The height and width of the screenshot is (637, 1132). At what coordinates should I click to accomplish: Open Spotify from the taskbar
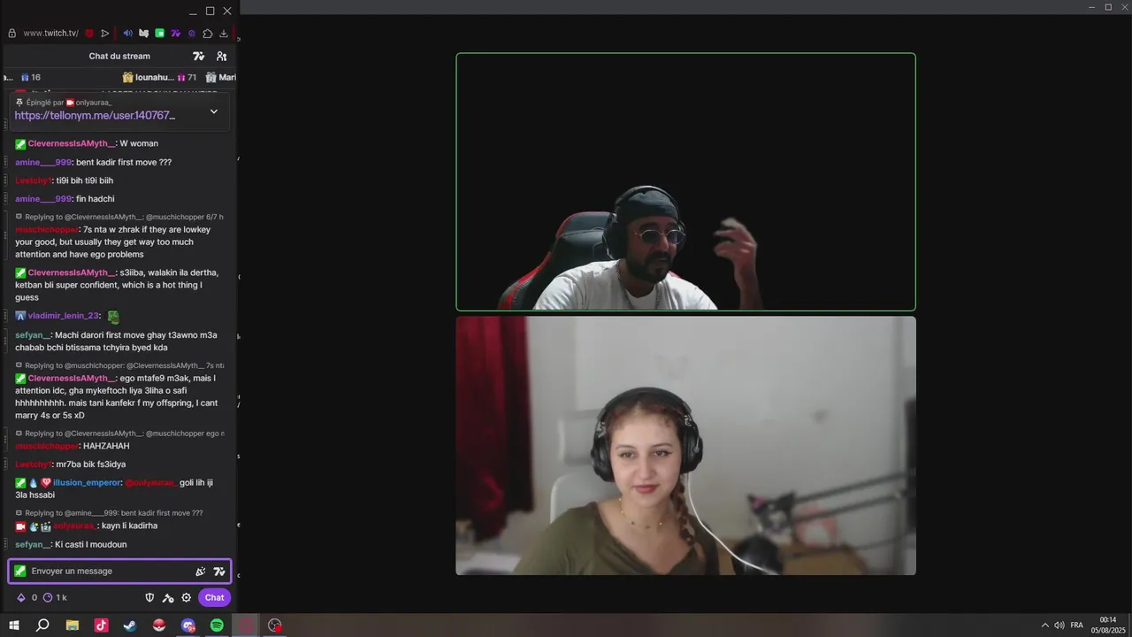(217, 625)
